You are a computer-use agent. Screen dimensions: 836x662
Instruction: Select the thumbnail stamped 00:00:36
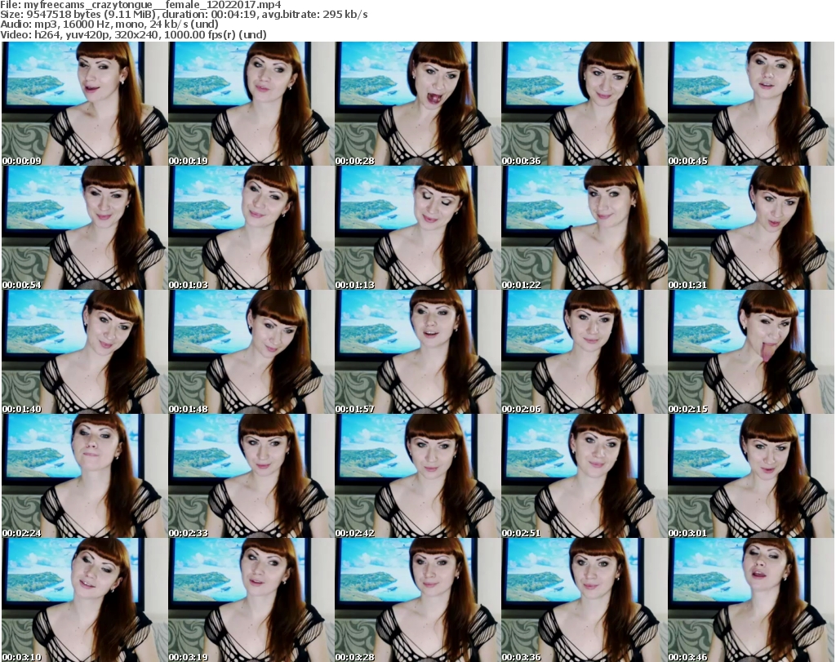[x=584, y=104]
